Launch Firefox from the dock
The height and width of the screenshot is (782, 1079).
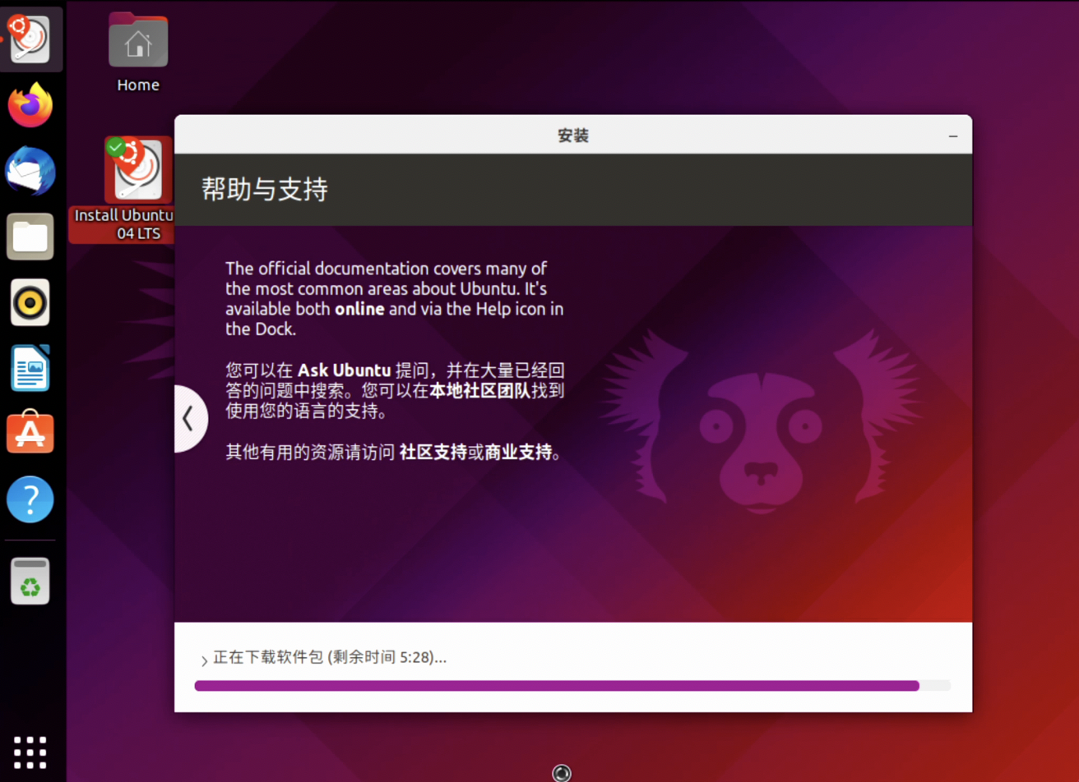[31, 105]
